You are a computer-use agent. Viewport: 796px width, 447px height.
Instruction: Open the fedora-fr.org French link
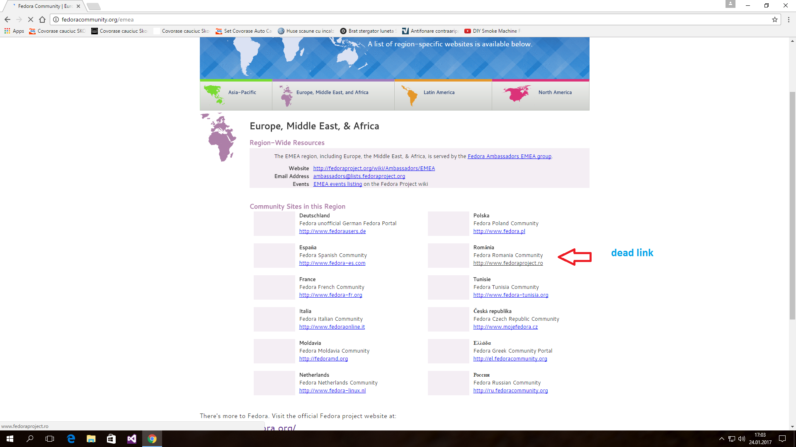330,295
